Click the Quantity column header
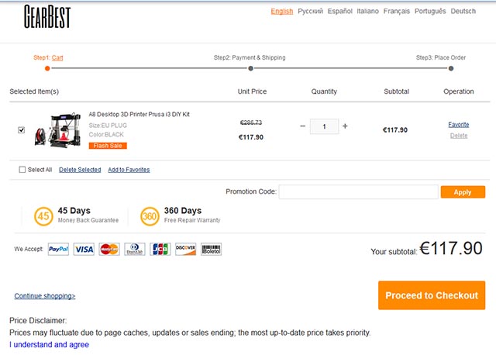 point(324,91)
